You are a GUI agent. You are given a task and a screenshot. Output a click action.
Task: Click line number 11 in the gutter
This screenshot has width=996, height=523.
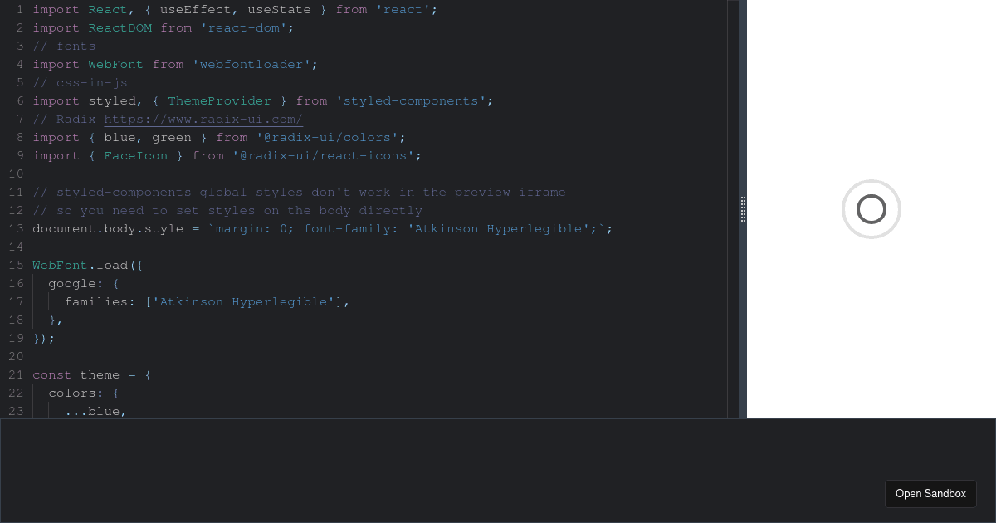click(x=15, y=192)
